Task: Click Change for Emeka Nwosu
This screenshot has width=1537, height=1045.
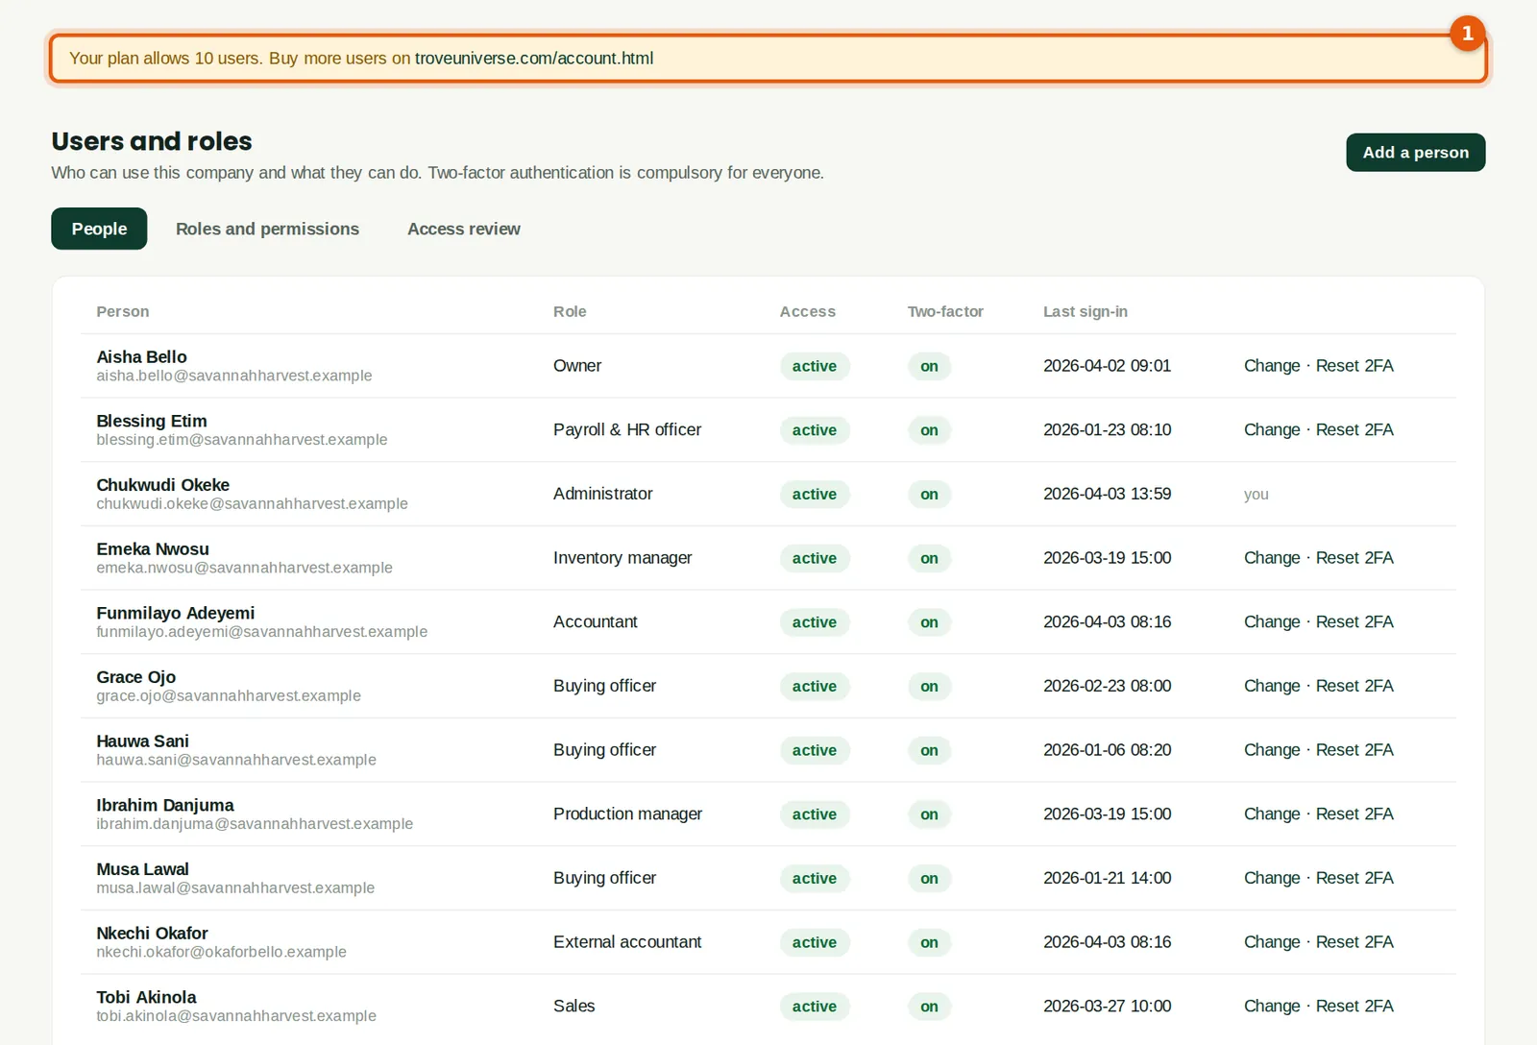Action: 1271,558
